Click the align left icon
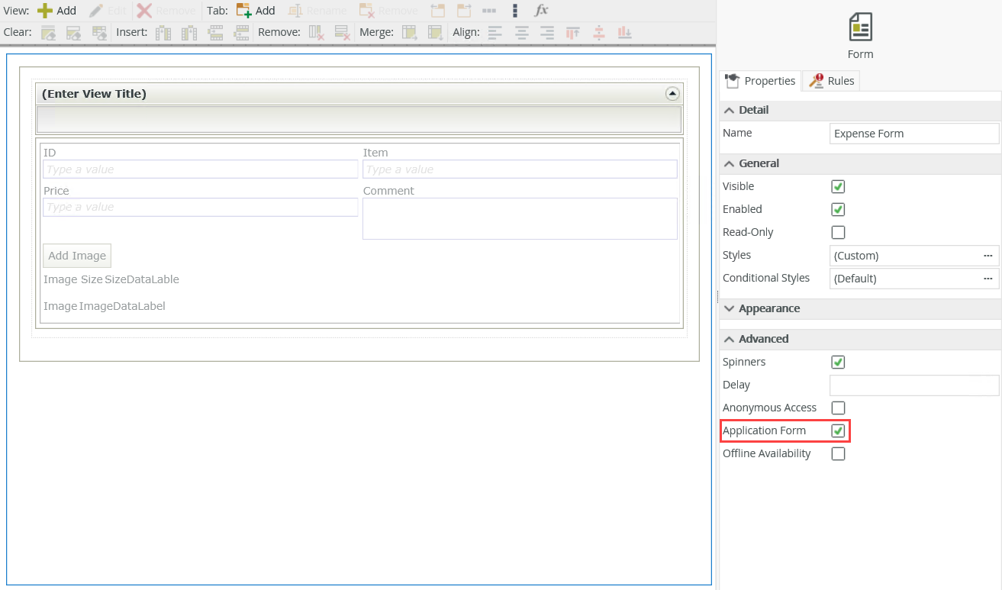The height and width of the screenshot is (590, 1002). [x=495, y=32]
